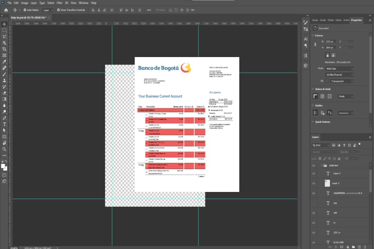
Task: Select the Clone Stamp tool
Action: (x=4, y=81)
